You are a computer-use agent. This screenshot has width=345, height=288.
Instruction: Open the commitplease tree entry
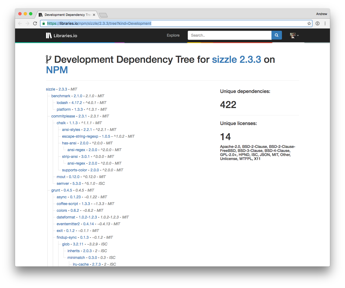[x=63, y=116]
